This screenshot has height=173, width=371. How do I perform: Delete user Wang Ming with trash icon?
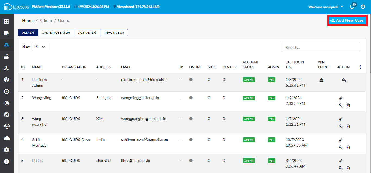coord(348,105)
